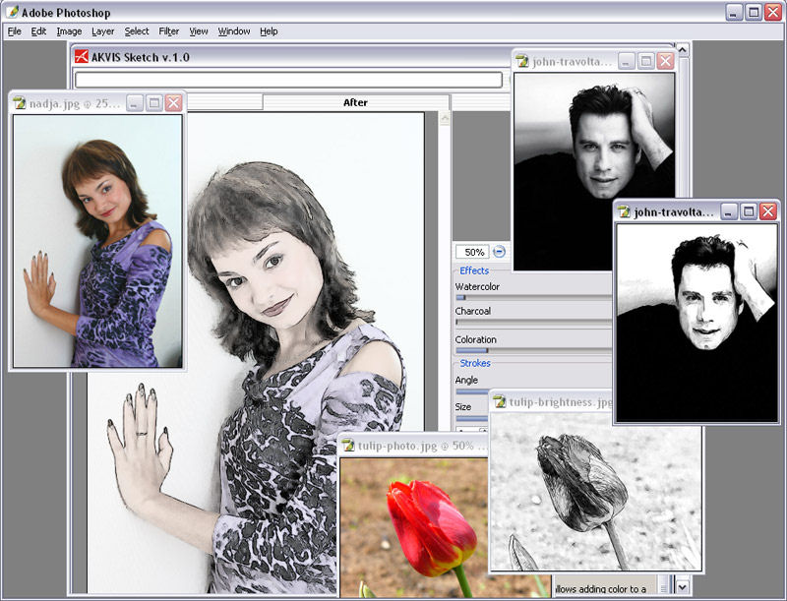Click the up arrow of the After preview scrollbar
Viewport: 787px width, 601px height.
point(445,118)
